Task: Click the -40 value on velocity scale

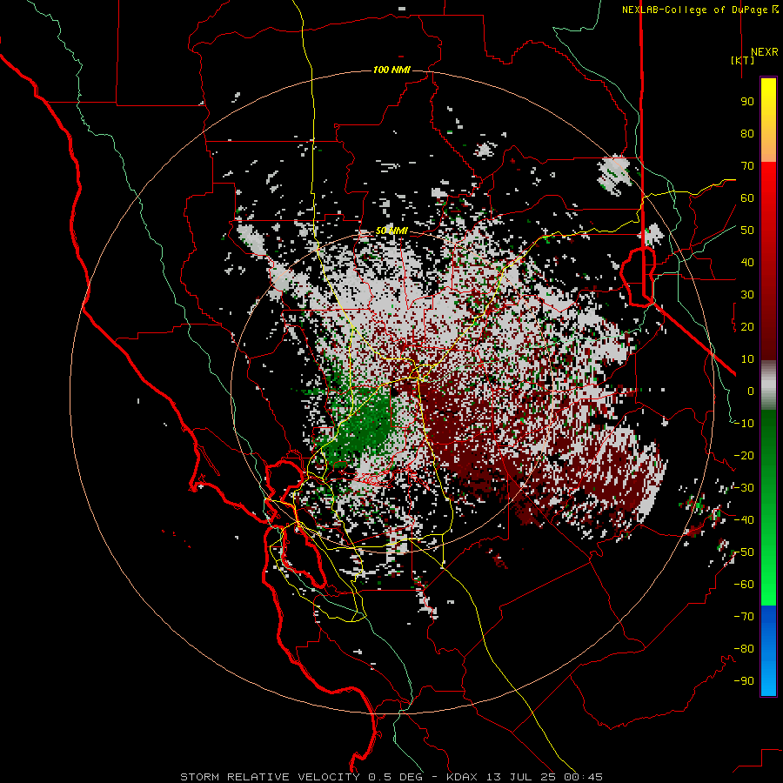Action: [x=744, y=520]
